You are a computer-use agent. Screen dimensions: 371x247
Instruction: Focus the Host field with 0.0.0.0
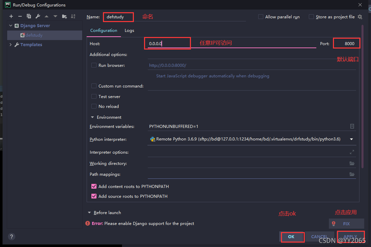(x=232, y=43)
